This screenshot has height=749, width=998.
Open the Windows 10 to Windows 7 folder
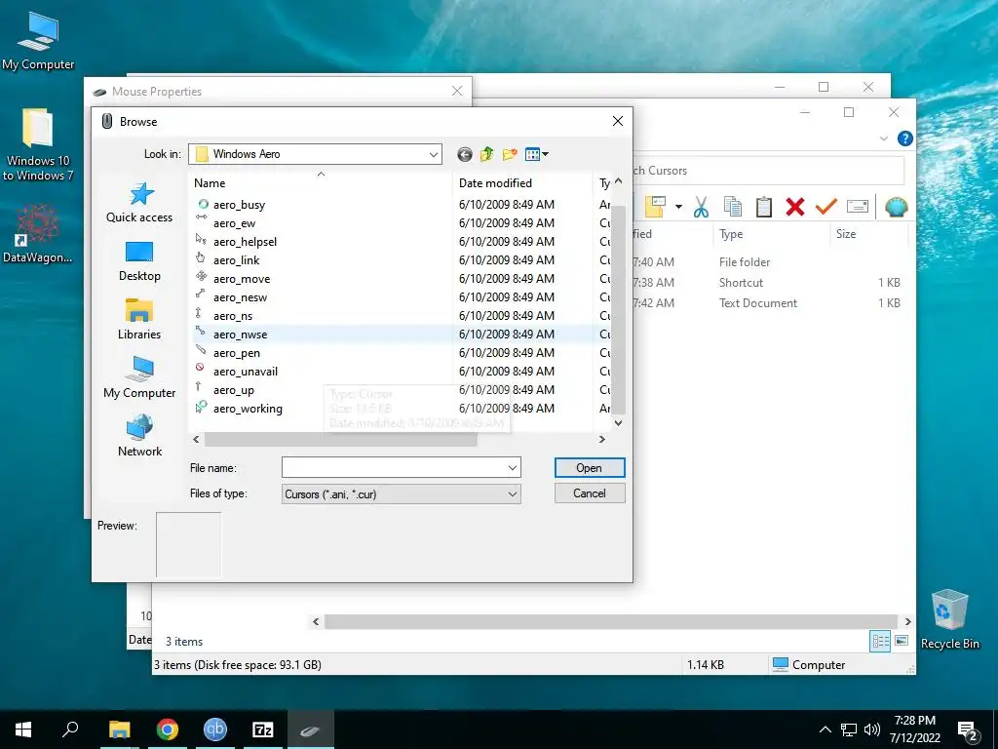tap(38, 144)
